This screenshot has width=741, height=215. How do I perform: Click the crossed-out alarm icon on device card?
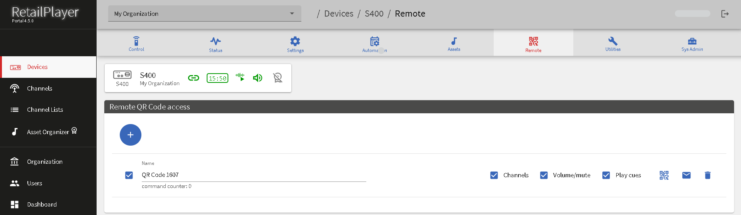point(277,78)
